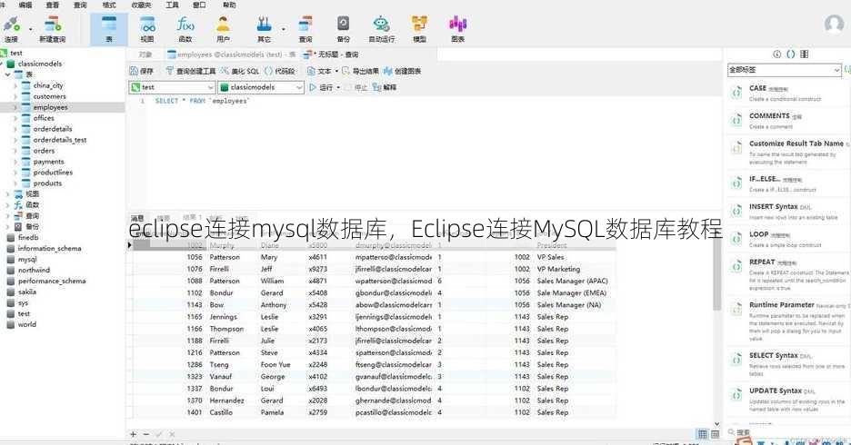
Task: Select the orderdetails_test table in the tree
Action: [x=60, y=140]
